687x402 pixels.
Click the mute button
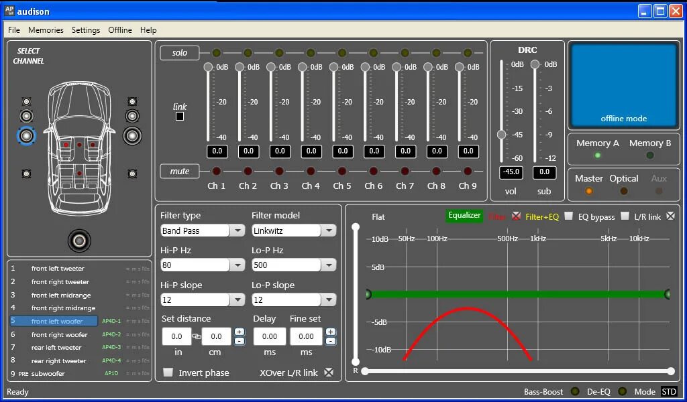(x=180, y=172)
